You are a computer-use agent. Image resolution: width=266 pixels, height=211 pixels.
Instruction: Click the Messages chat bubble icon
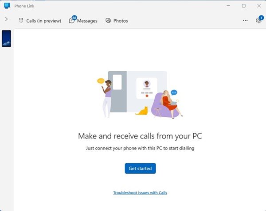(71, 21)
